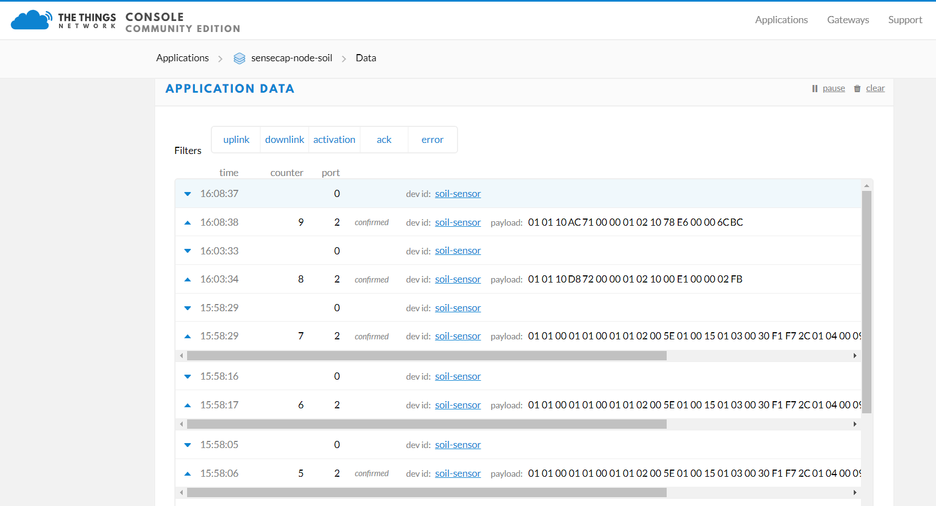Click horizontal scrollbar under counter 7 row
936x506 pixels.
[x=427, y=356]
